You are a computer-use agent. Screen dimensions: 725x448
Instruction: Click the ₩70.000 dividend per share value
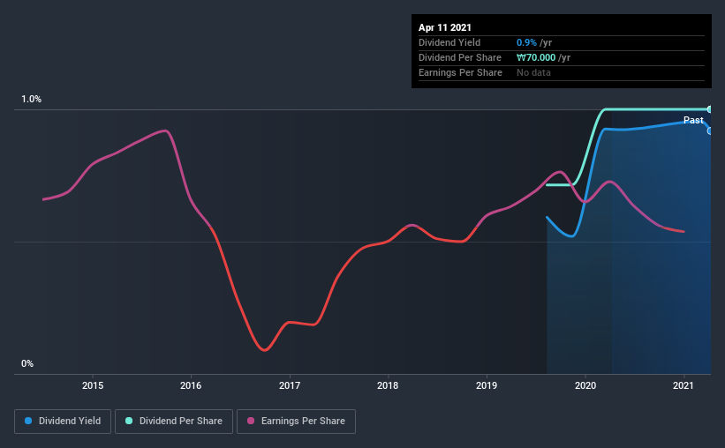click(536, 57)
